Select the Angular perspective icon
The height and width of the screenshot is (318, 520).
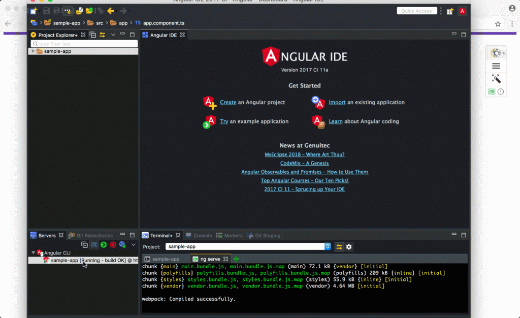[462, 11]
